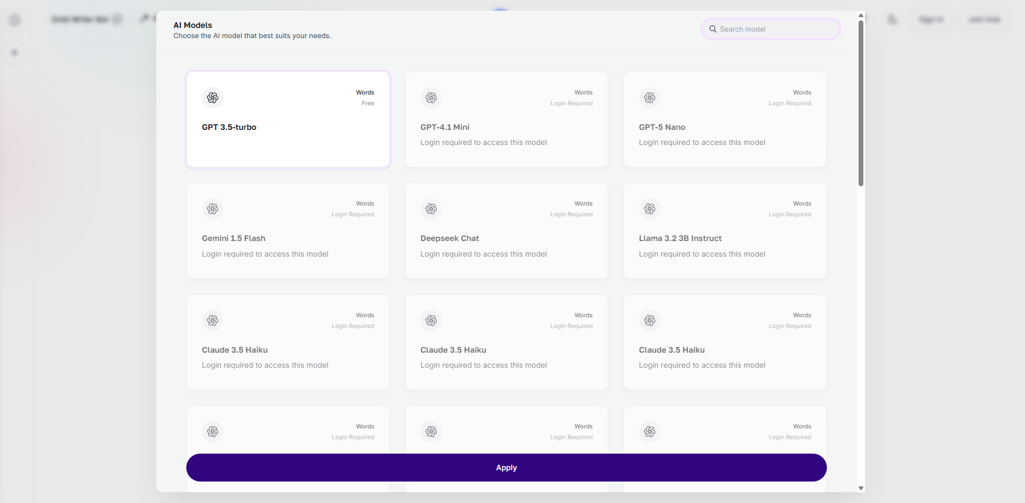Screen dimensions: 1025x503
Task: Click the circular sidebar icon at top left
Action: 14,20
